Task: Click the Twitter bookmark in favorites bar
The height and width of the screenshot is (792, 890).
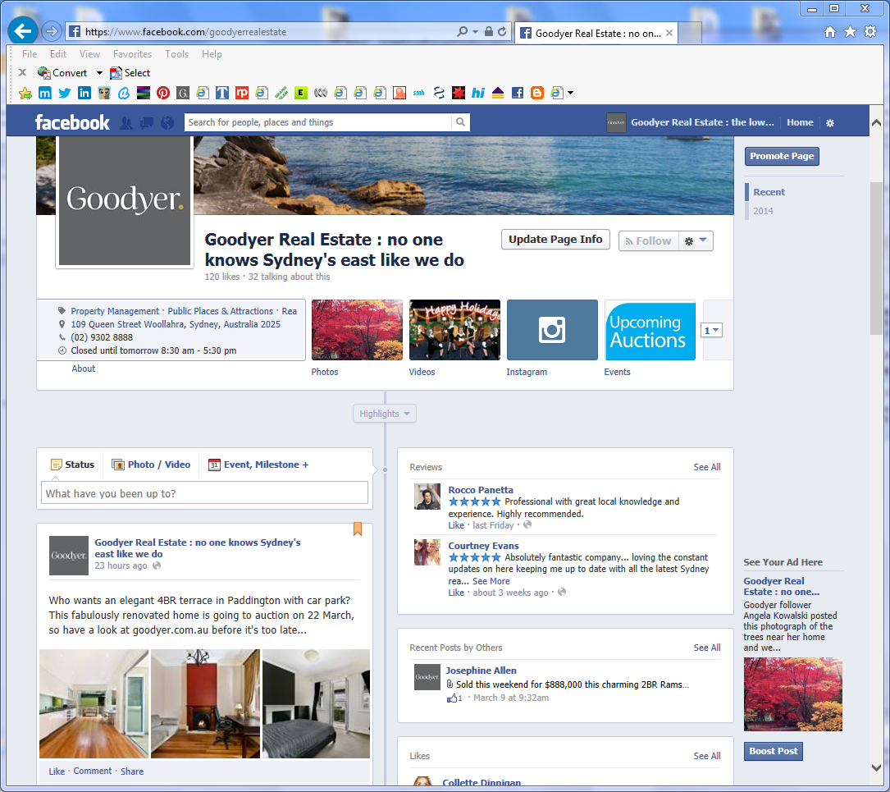Action: coord(64,93)
